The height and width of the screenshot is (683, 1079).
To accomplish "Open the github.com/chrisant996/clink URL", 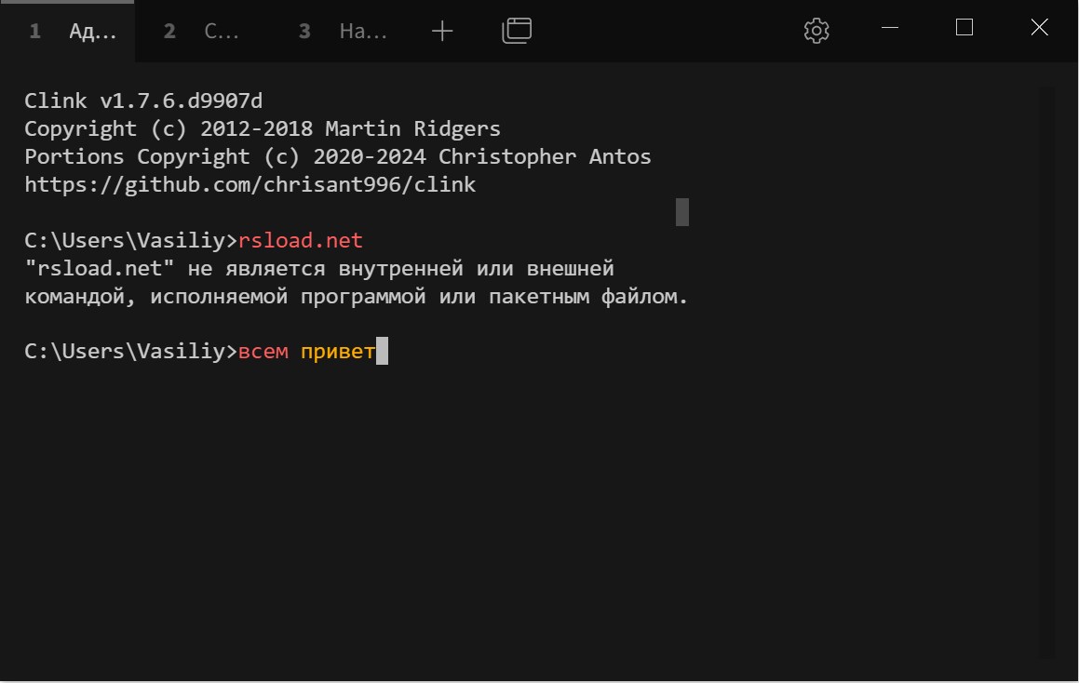I will pos(250,184).
